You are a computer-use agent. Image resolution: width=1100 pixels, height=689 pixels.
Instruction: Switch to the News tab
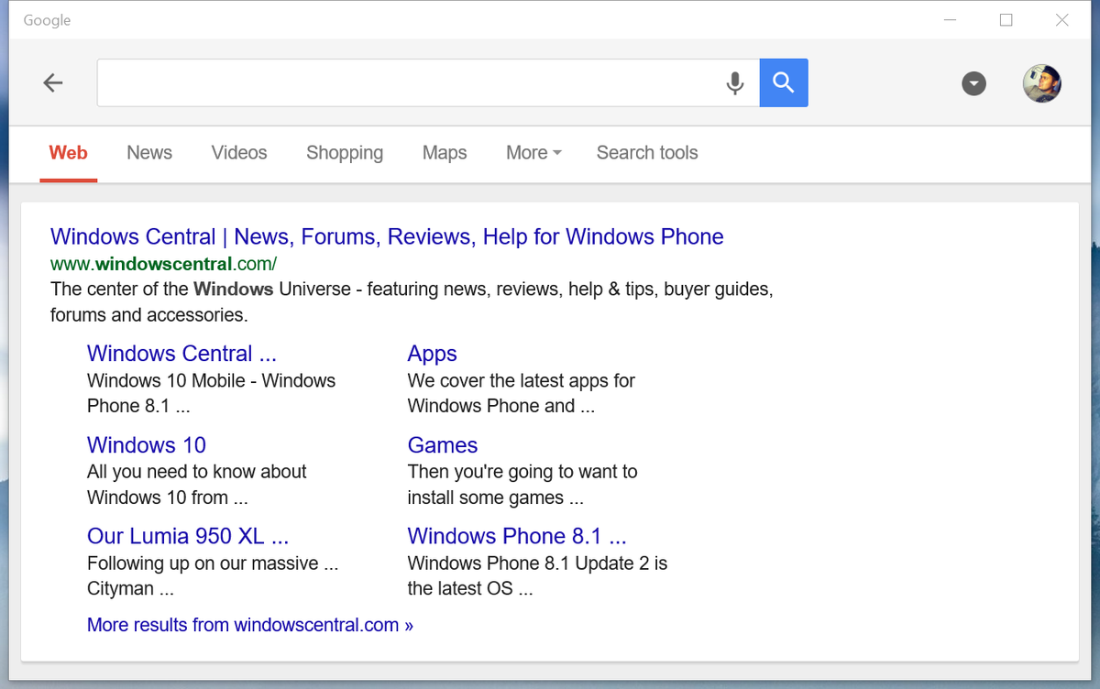[x=148, y=152]
